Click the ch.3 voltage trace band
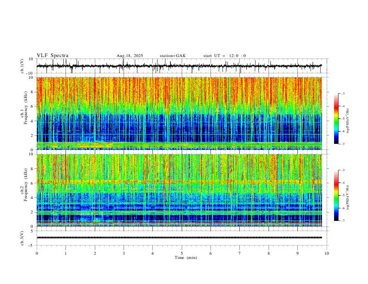368x284 pixels. click(x=179, y=238)
